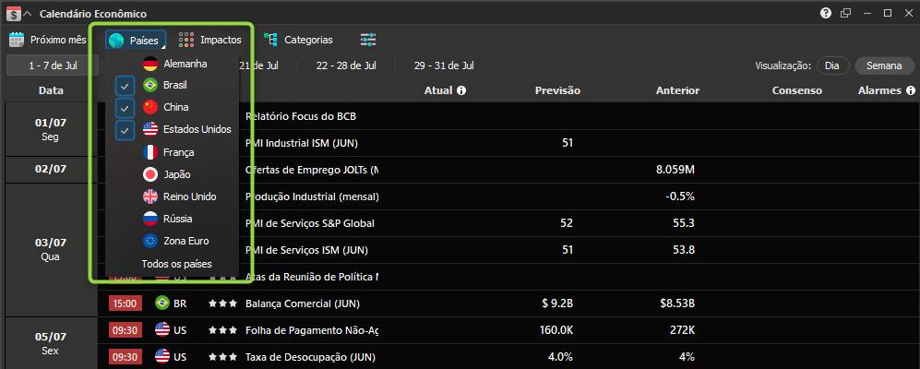Click the filter settings sliders icon
920x369 pixels.
[368, 40]
